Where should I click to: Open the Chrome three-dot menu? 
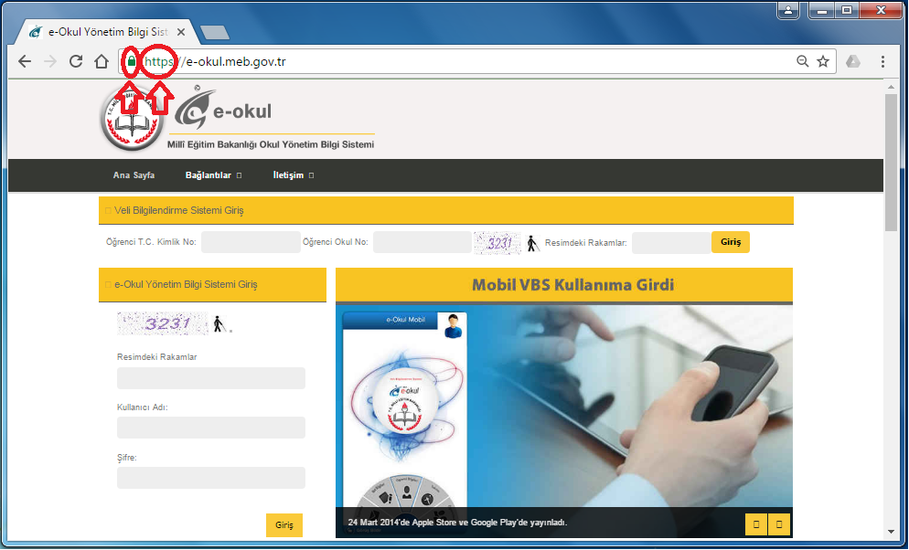click(882, 61)
